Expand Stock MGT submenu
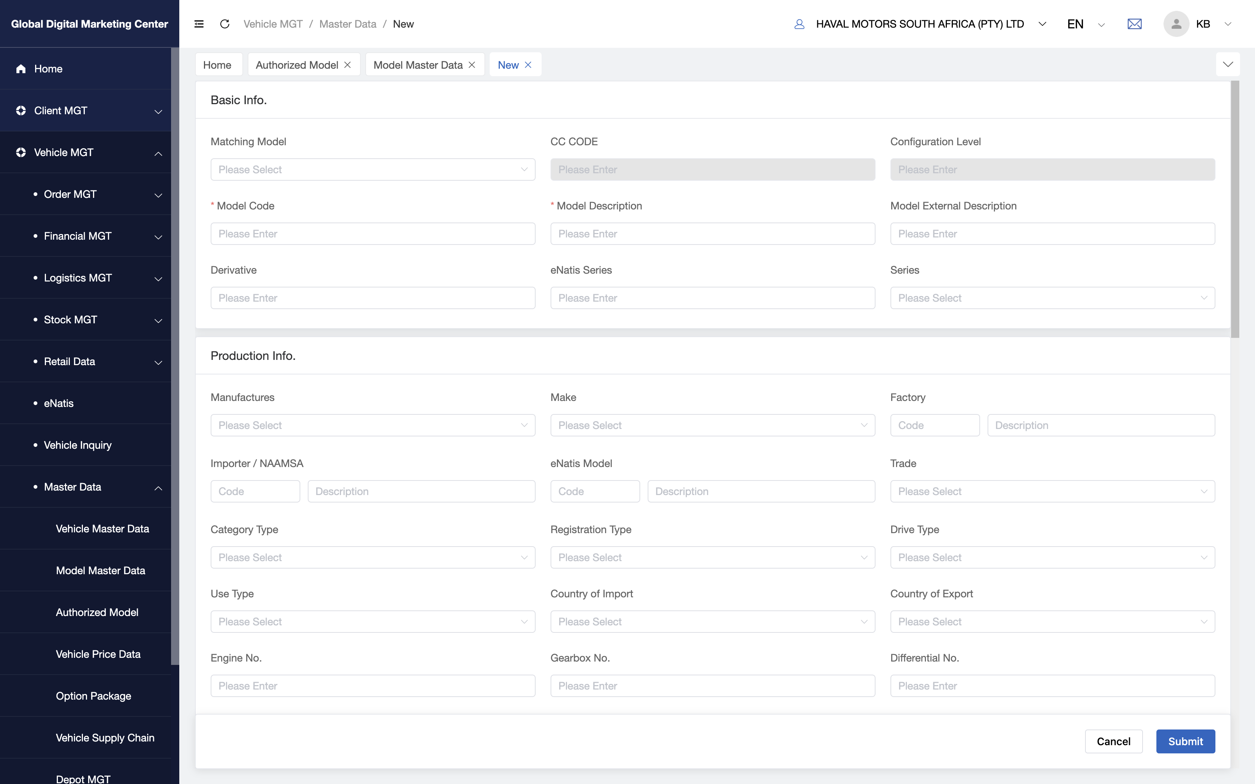 click(x=158, y=320)
